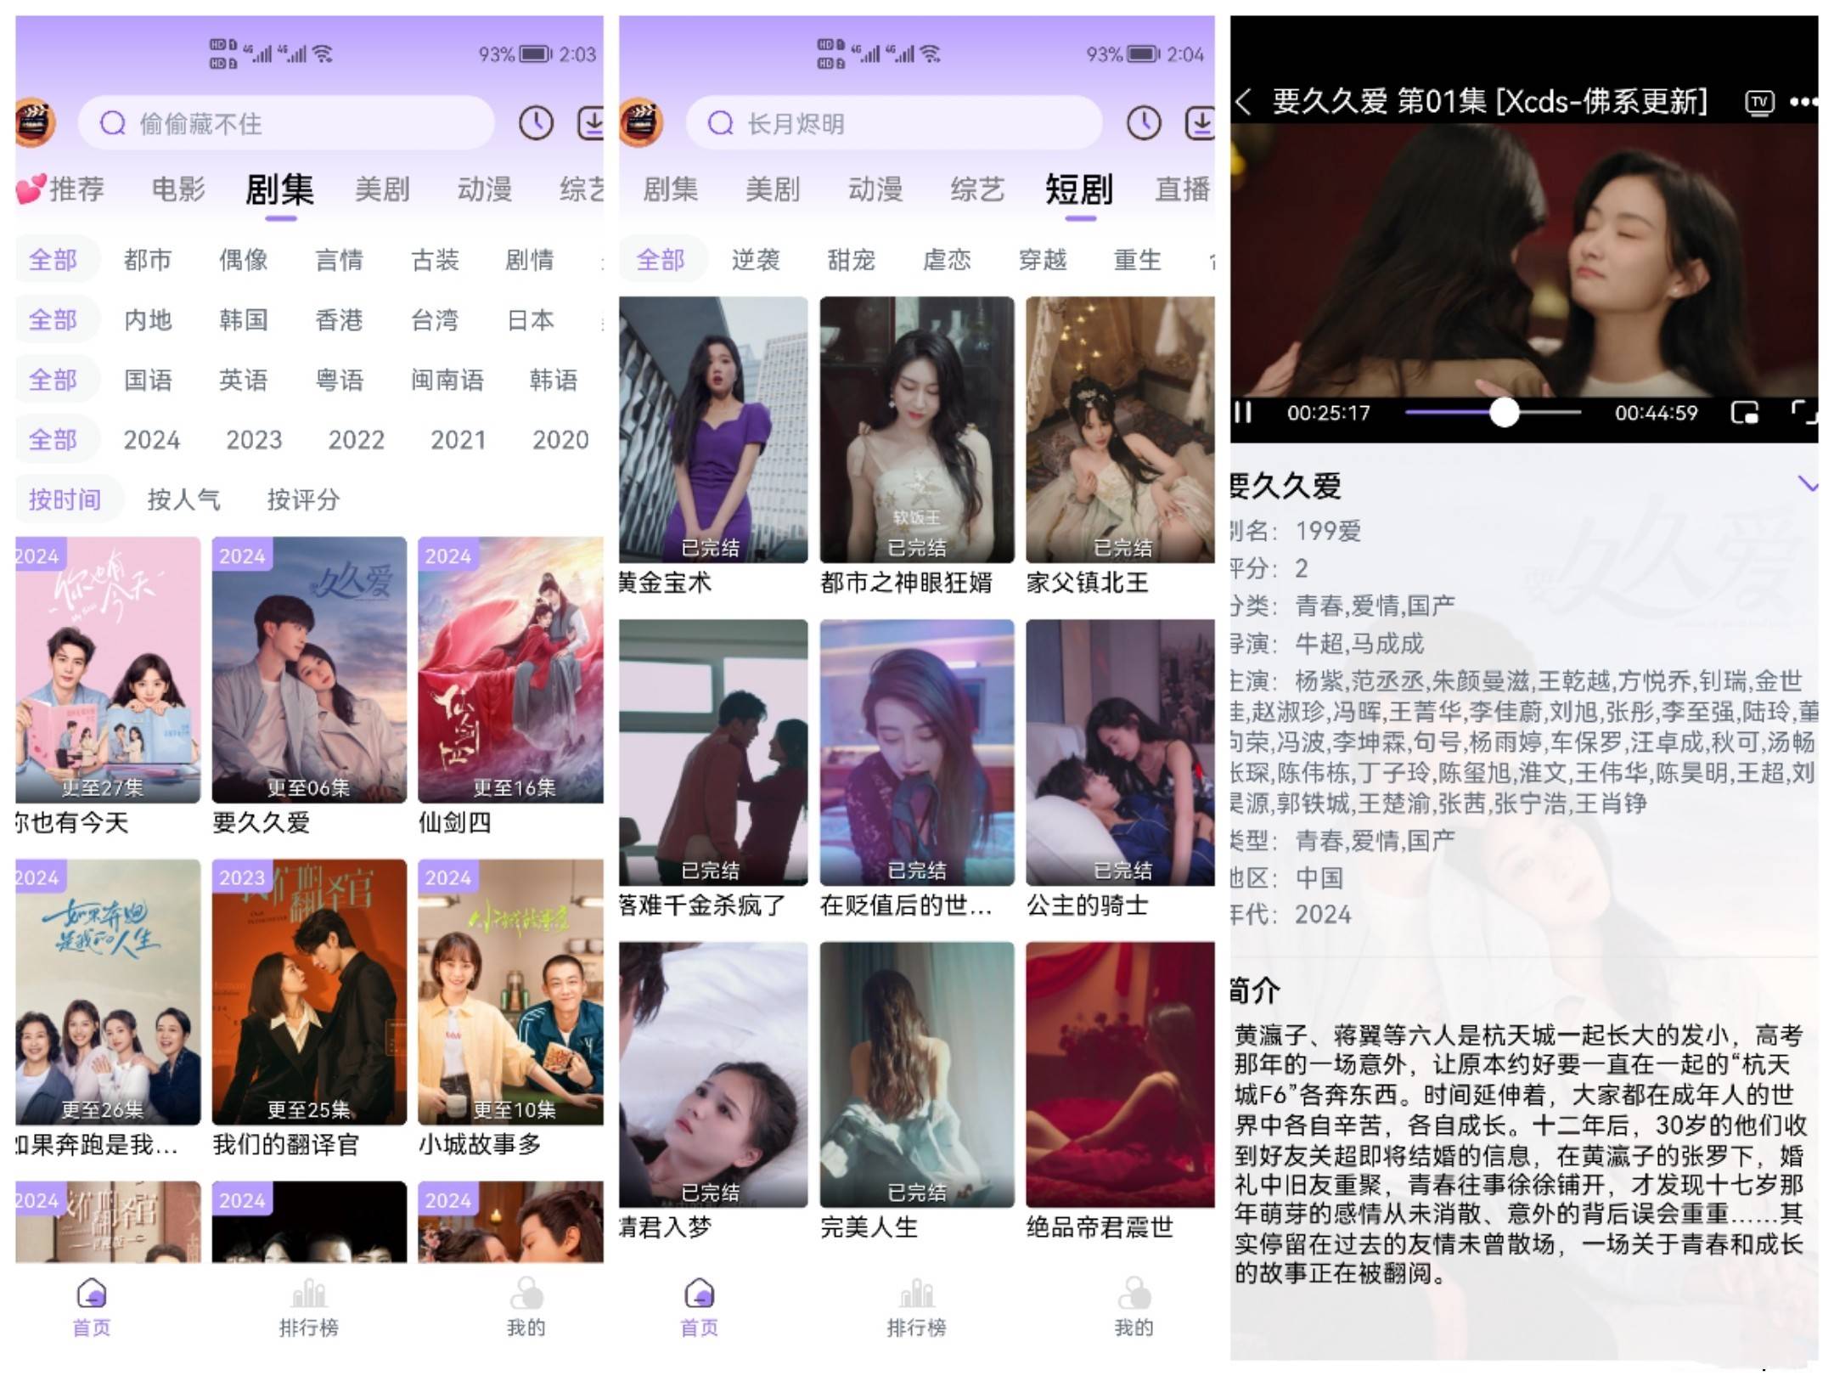Open the 完美人生 short drama
The width and height of the screenshot is (1834, 1376).
point(917,1074)
